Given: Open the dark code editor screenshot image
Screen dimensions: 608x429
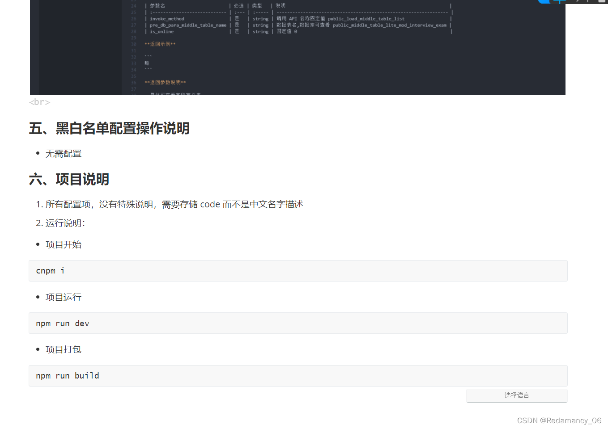Looking at the screenshot, I should (298, 47).
